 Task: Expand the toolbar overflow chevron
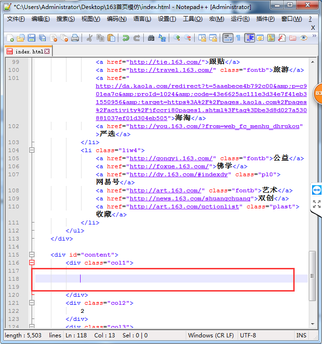(x=314, y=36)
